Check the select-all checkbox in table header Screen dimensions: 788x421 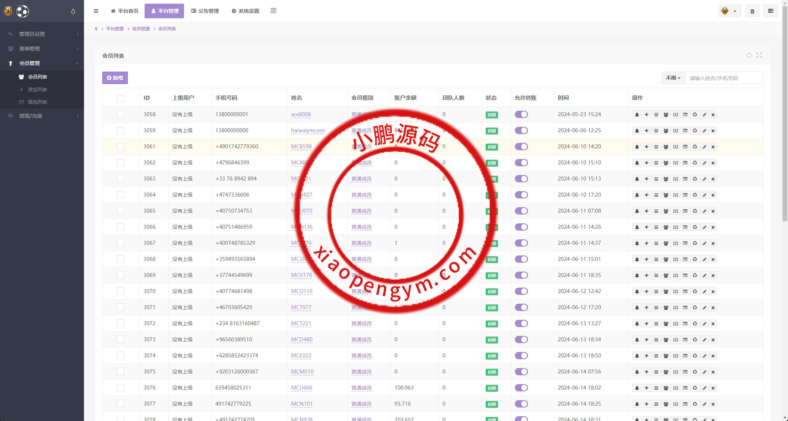point(121,98)
